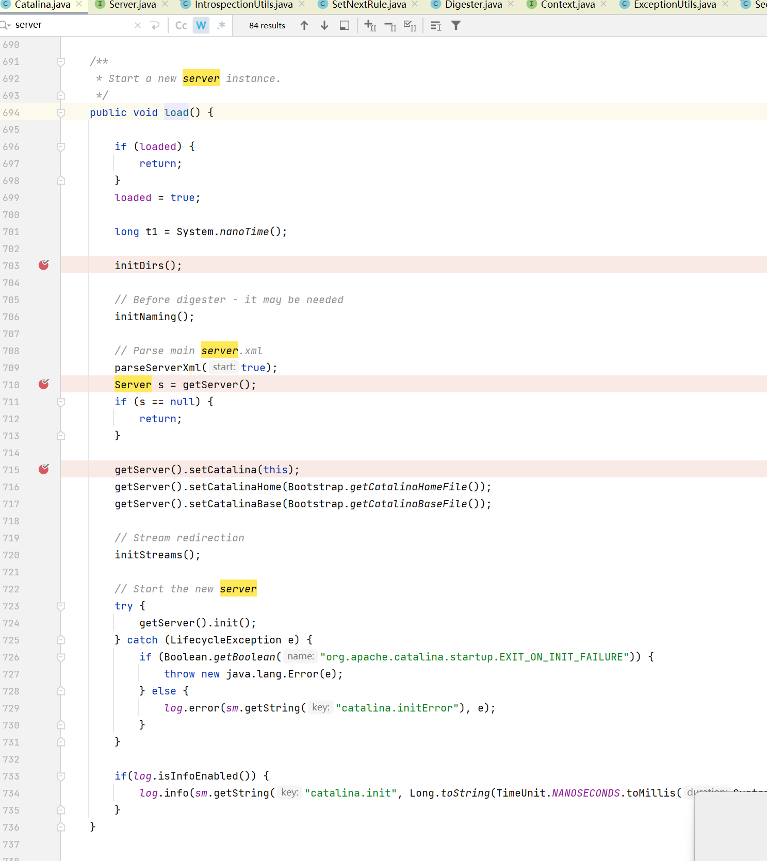Viewport: 767px width, 861px height.
Task: Collapse else block fold at line 728
Action: (x=61, y=691)
